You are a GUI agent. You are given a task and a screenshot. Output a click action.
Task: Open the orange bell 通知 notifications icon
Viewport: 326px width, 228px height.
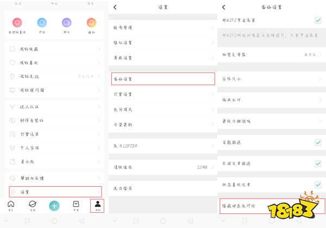coord(91,22)
